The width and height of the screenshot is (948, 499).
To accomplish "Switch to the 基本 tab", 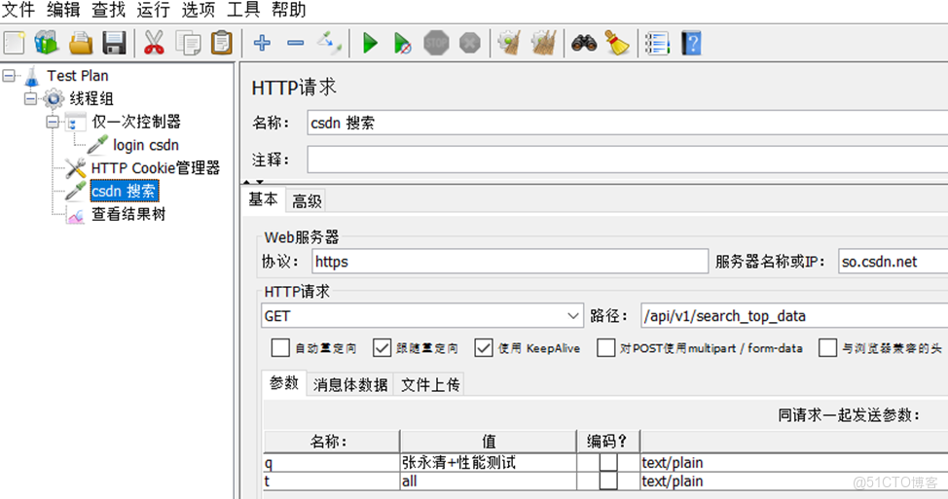I will [263, 199].
